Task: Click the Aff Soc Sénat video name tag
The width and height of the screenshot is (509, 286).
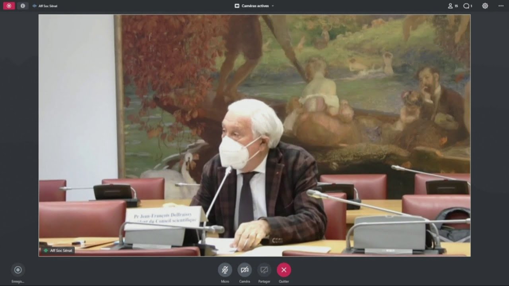Action: pyautogui.click(x=58, y=251)
